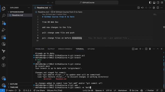
Task: Toggle Prettier formatter status item
Action: pos(150,90)
